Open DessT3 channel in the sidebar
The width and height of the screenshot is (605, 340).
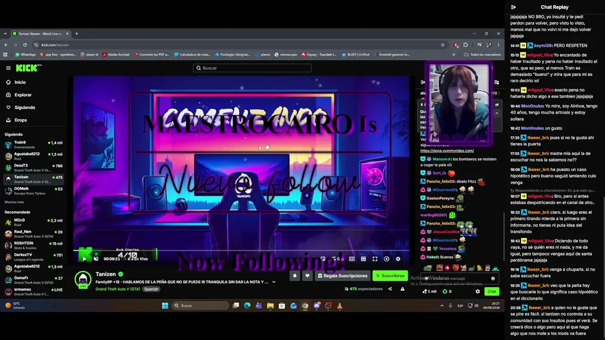[x=33, y=168]
